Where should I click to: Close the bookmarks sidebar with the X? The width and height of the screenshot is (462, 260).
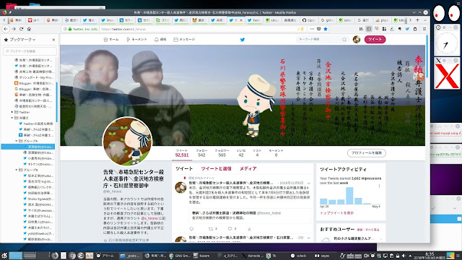[53, 40]
